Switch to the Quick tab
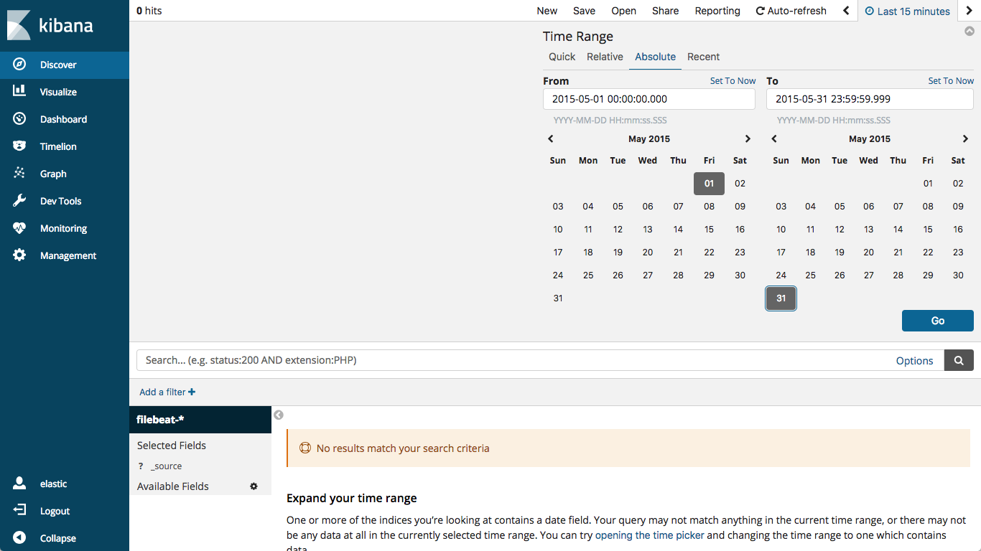 pos(562,57)
